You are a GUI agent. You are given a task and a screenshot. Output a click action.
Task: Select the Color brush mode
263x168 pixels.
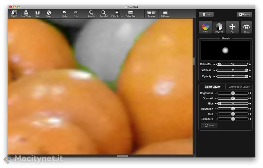(205, 27)
